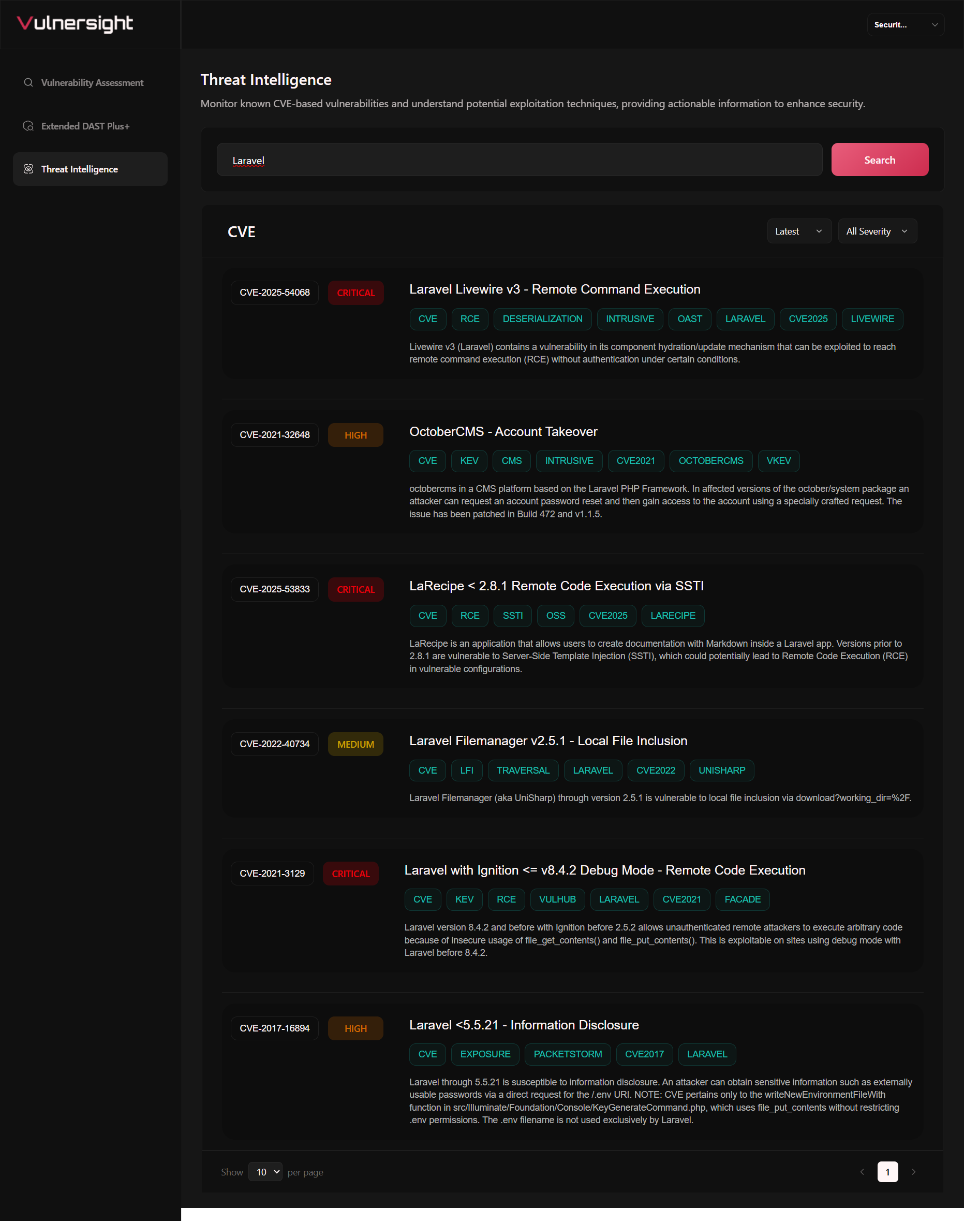Screen dimensions: 964x1221
Task: Click INTRUSIVE tag on Livewire entry
Action: tap(630, 318)
